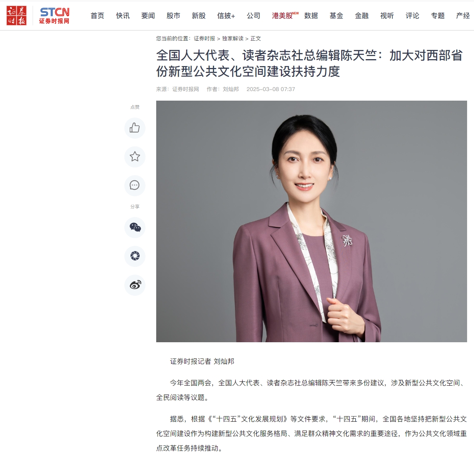Share article via WeChat icon
The width and height of the screenshot is (474, 459).
[135, 227]
